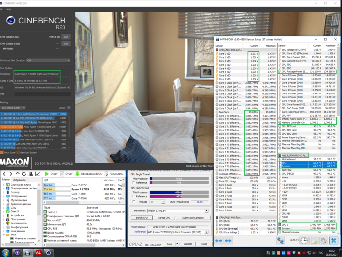This screenshot has width=342, height=257.
Task: Expand Details in Cinebench ranking
Action: coord(69,108)
